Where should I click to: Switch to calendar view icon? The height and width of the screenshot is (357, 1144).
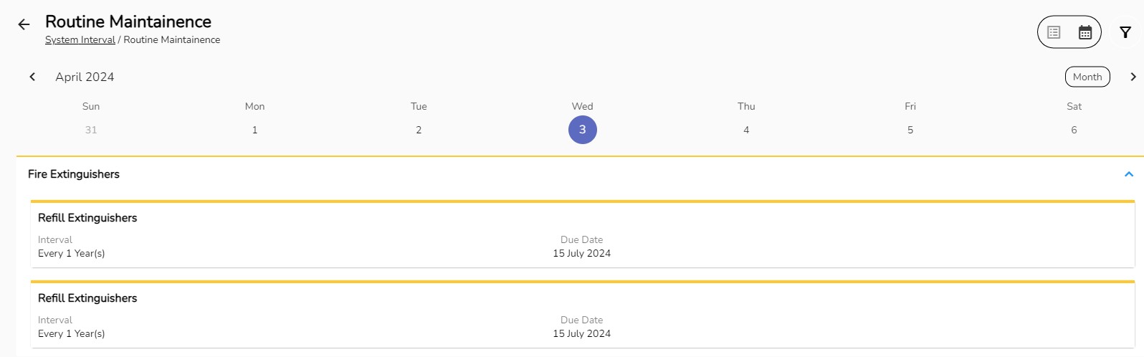click(1085, 32)
